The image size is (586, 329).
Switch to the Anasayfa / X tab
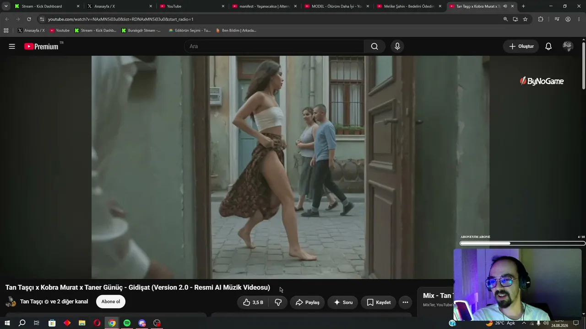coord(120,6)
